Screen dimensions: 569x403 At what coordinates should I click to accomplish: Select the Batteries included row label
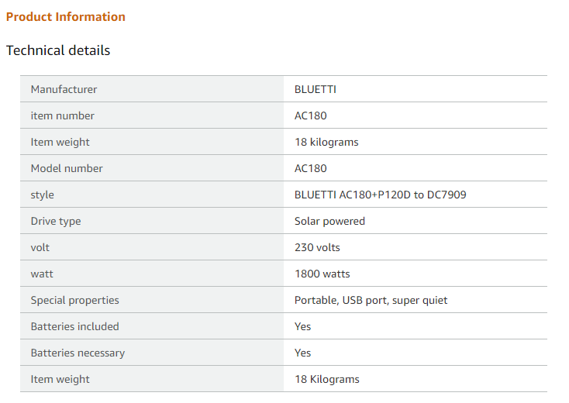click(x=75, y=326)
